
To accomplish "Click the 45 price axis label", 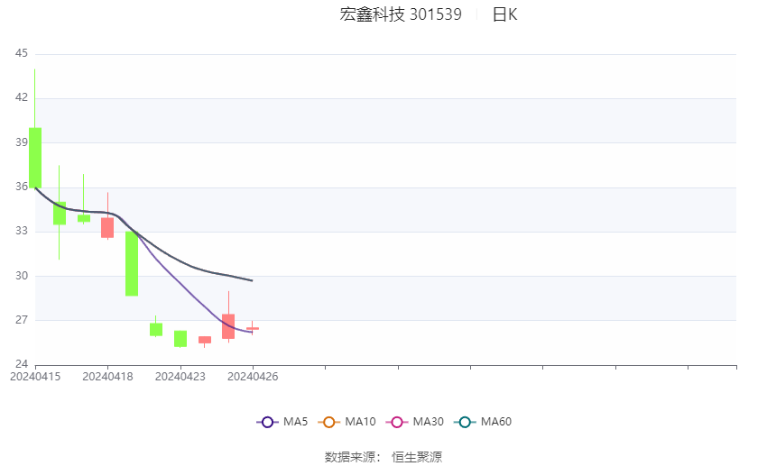I will coord(22,53).
